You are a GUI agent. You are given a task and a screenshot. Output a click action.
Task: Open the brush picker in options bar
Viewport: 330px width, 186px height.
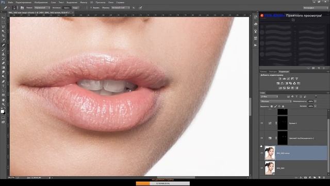[14, 8]
